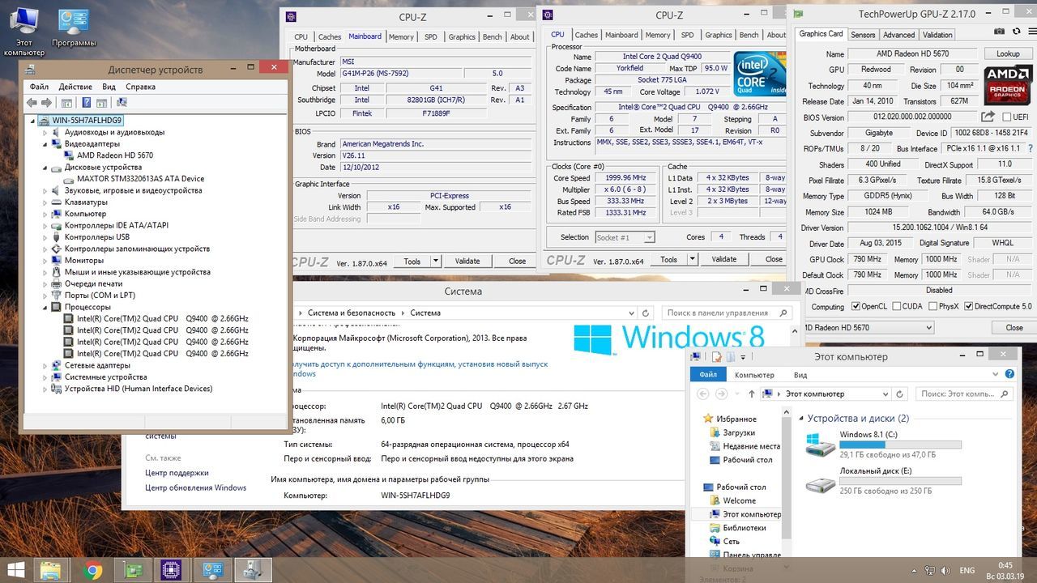Open File Explorer from taskbar

52,570
